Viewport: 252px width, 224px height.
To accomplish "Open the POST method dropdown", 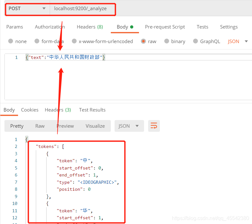I will [27, 9].
